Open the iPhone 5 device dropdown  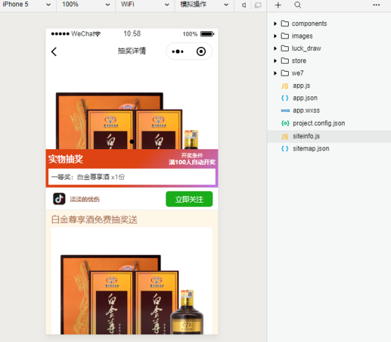pyautogui.click(x=27, y=5)
